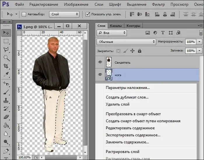Choose the Polygonal Lasso tool
Screen dimensions: 204x160
[6, 49]
